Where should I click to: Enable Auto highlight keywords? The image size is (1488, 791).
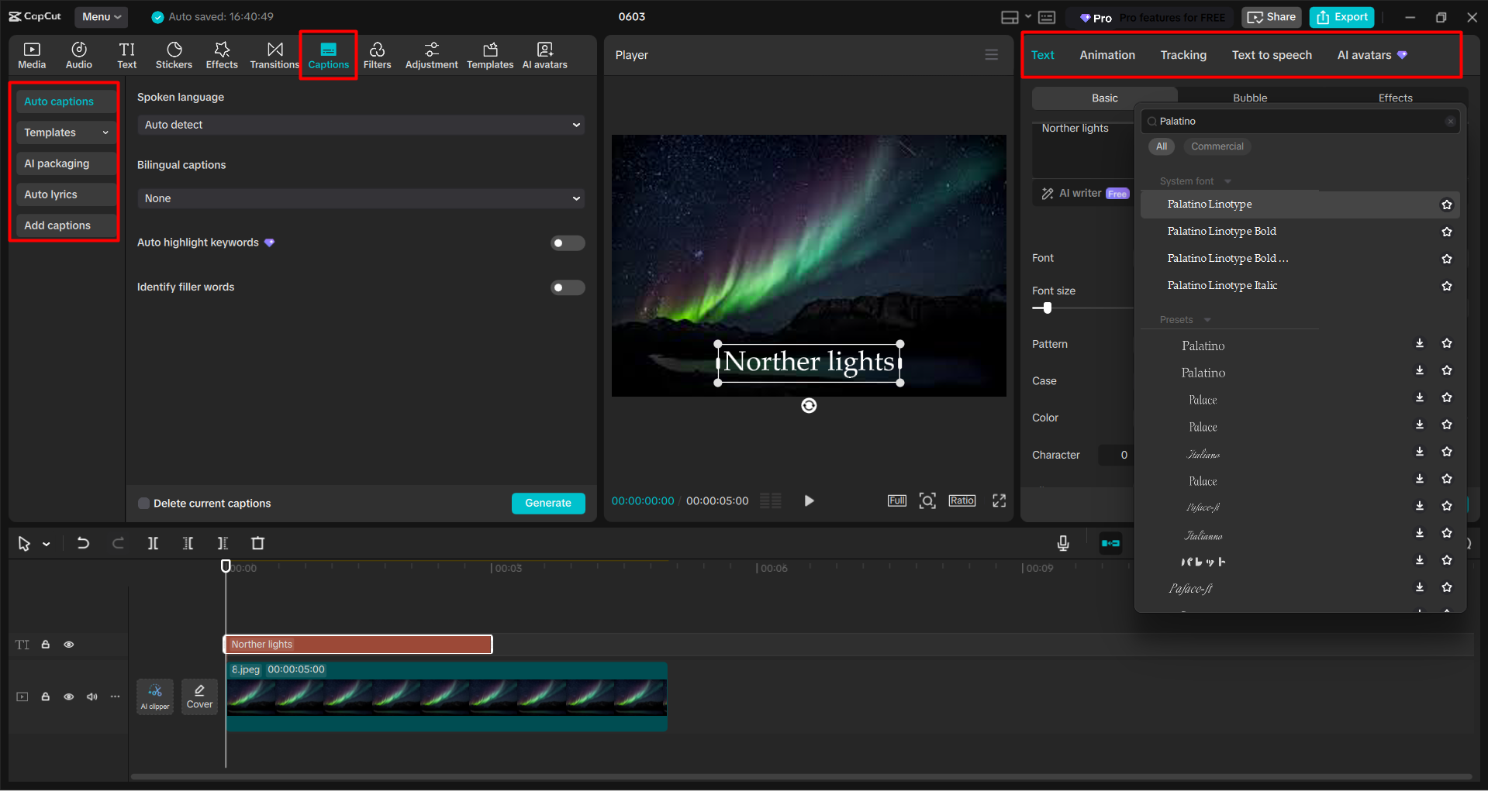tap(568, 242)
